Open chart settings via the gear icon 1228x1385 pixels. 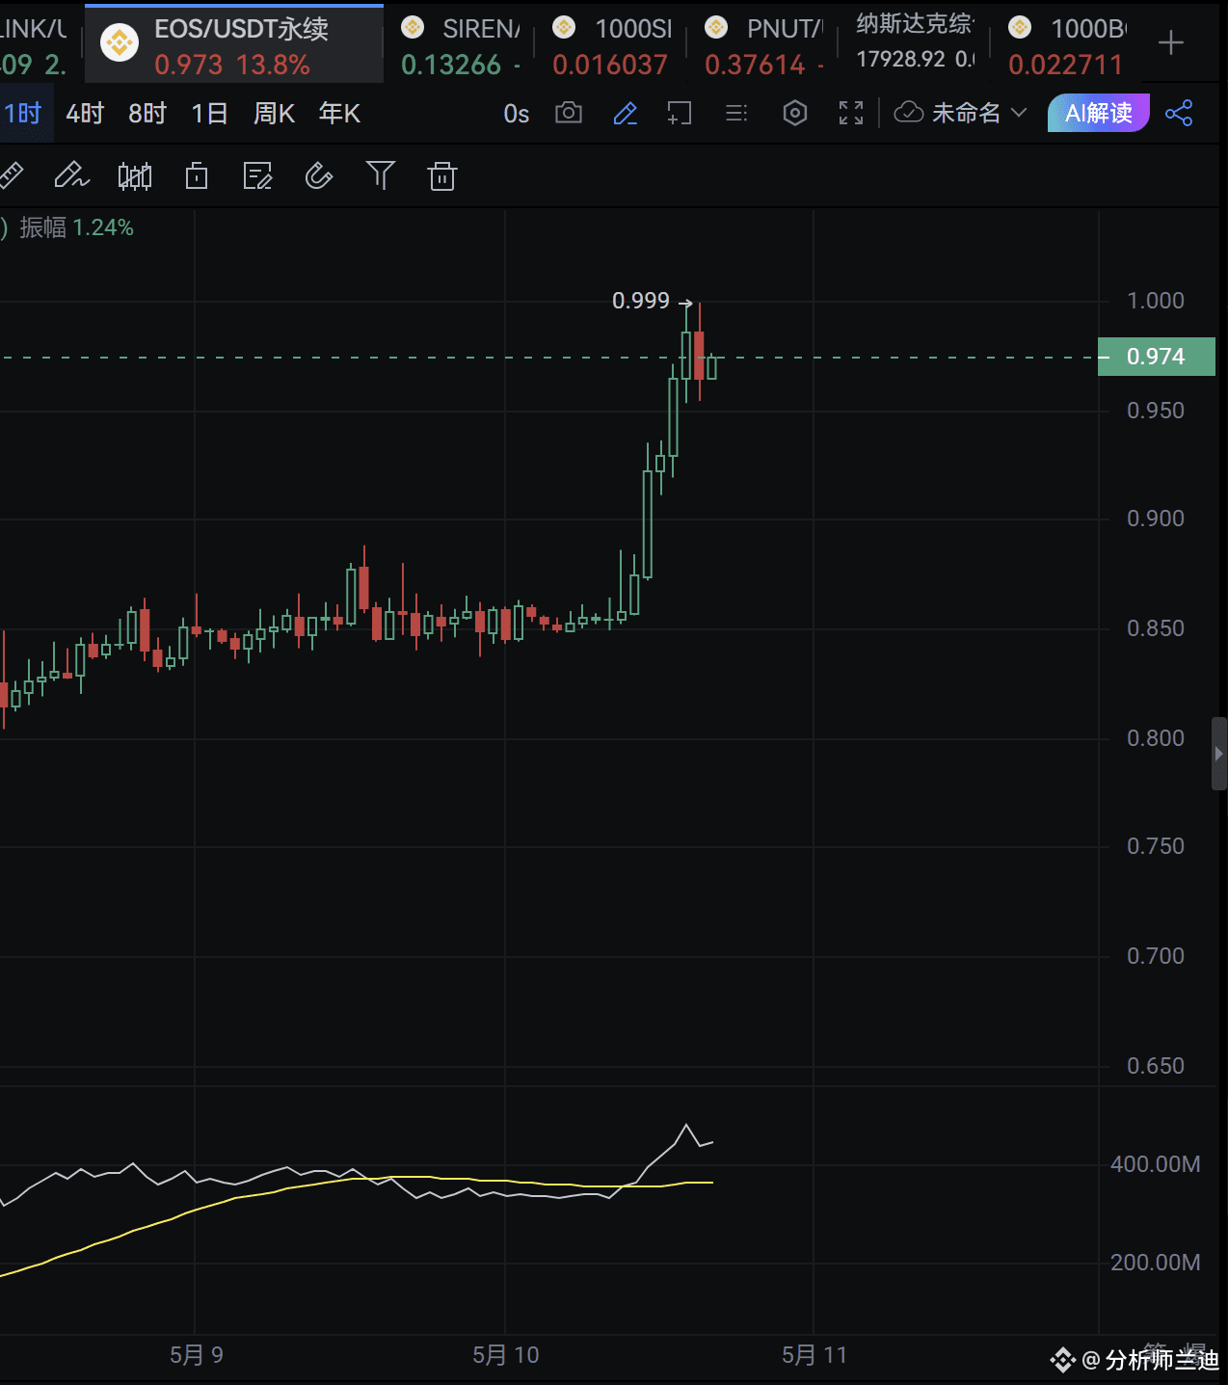pos(795,113)
